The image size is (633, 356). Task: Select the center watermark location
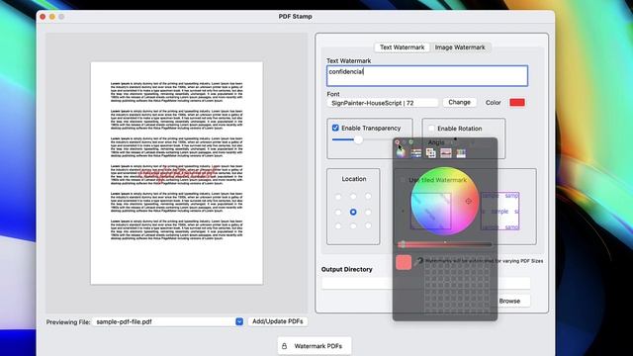353,212
